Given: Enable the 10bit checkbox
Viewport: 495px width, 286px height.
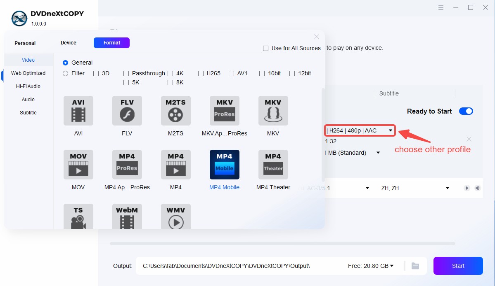Looking at the screenshot, I should 262,73.
